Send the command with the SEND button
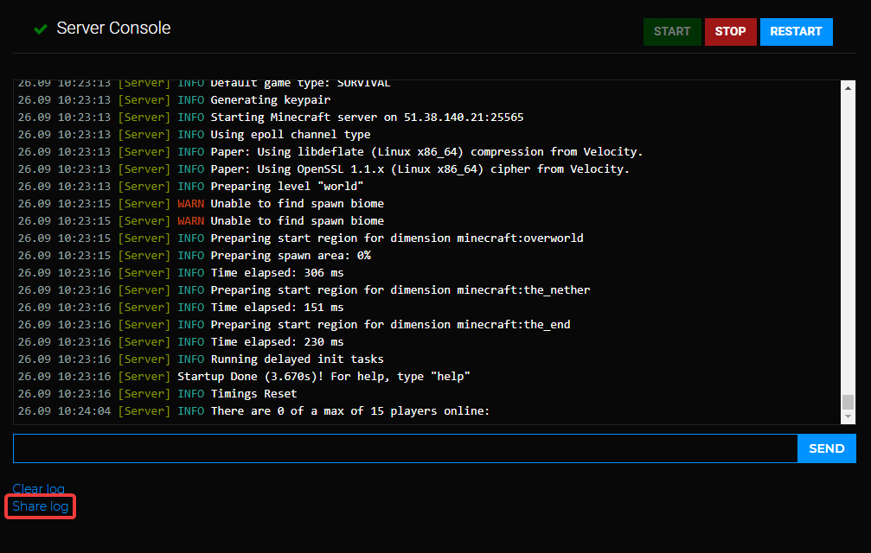 point(826,448)
